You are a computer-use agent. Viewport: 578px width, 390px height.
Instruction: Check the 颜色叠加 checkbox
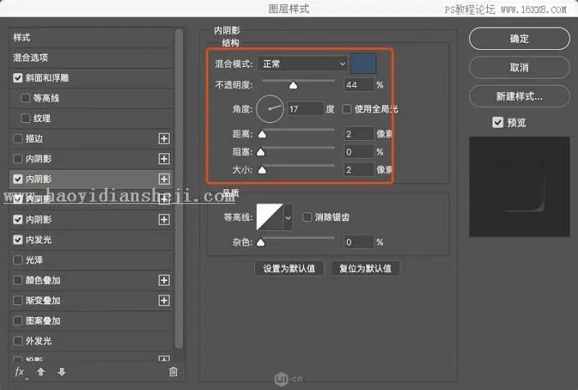[18, 280]
